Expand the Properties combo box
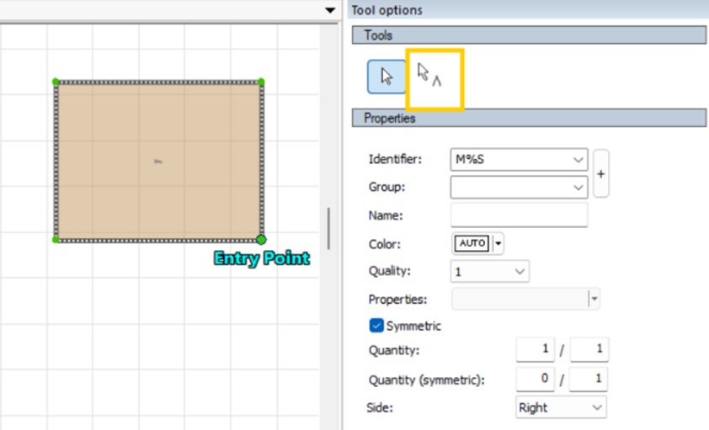709x430 pixels. 594,300
